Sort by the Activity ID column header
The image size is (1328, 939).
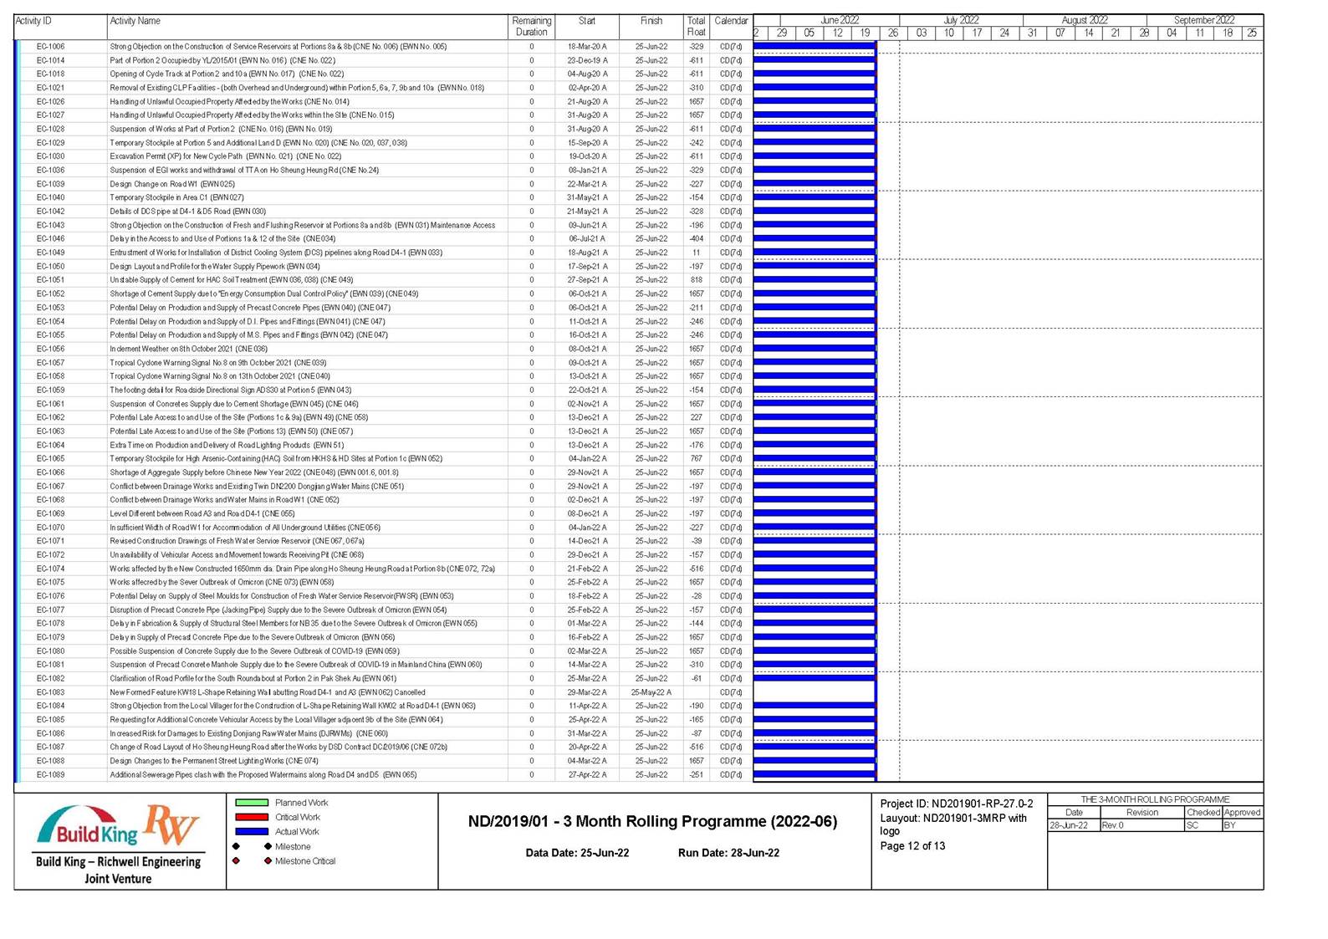(33, 21)
